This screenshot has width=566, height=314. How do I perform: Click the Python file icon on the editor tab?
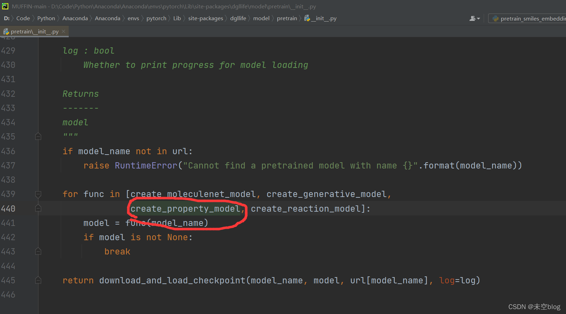coord(6,31)
